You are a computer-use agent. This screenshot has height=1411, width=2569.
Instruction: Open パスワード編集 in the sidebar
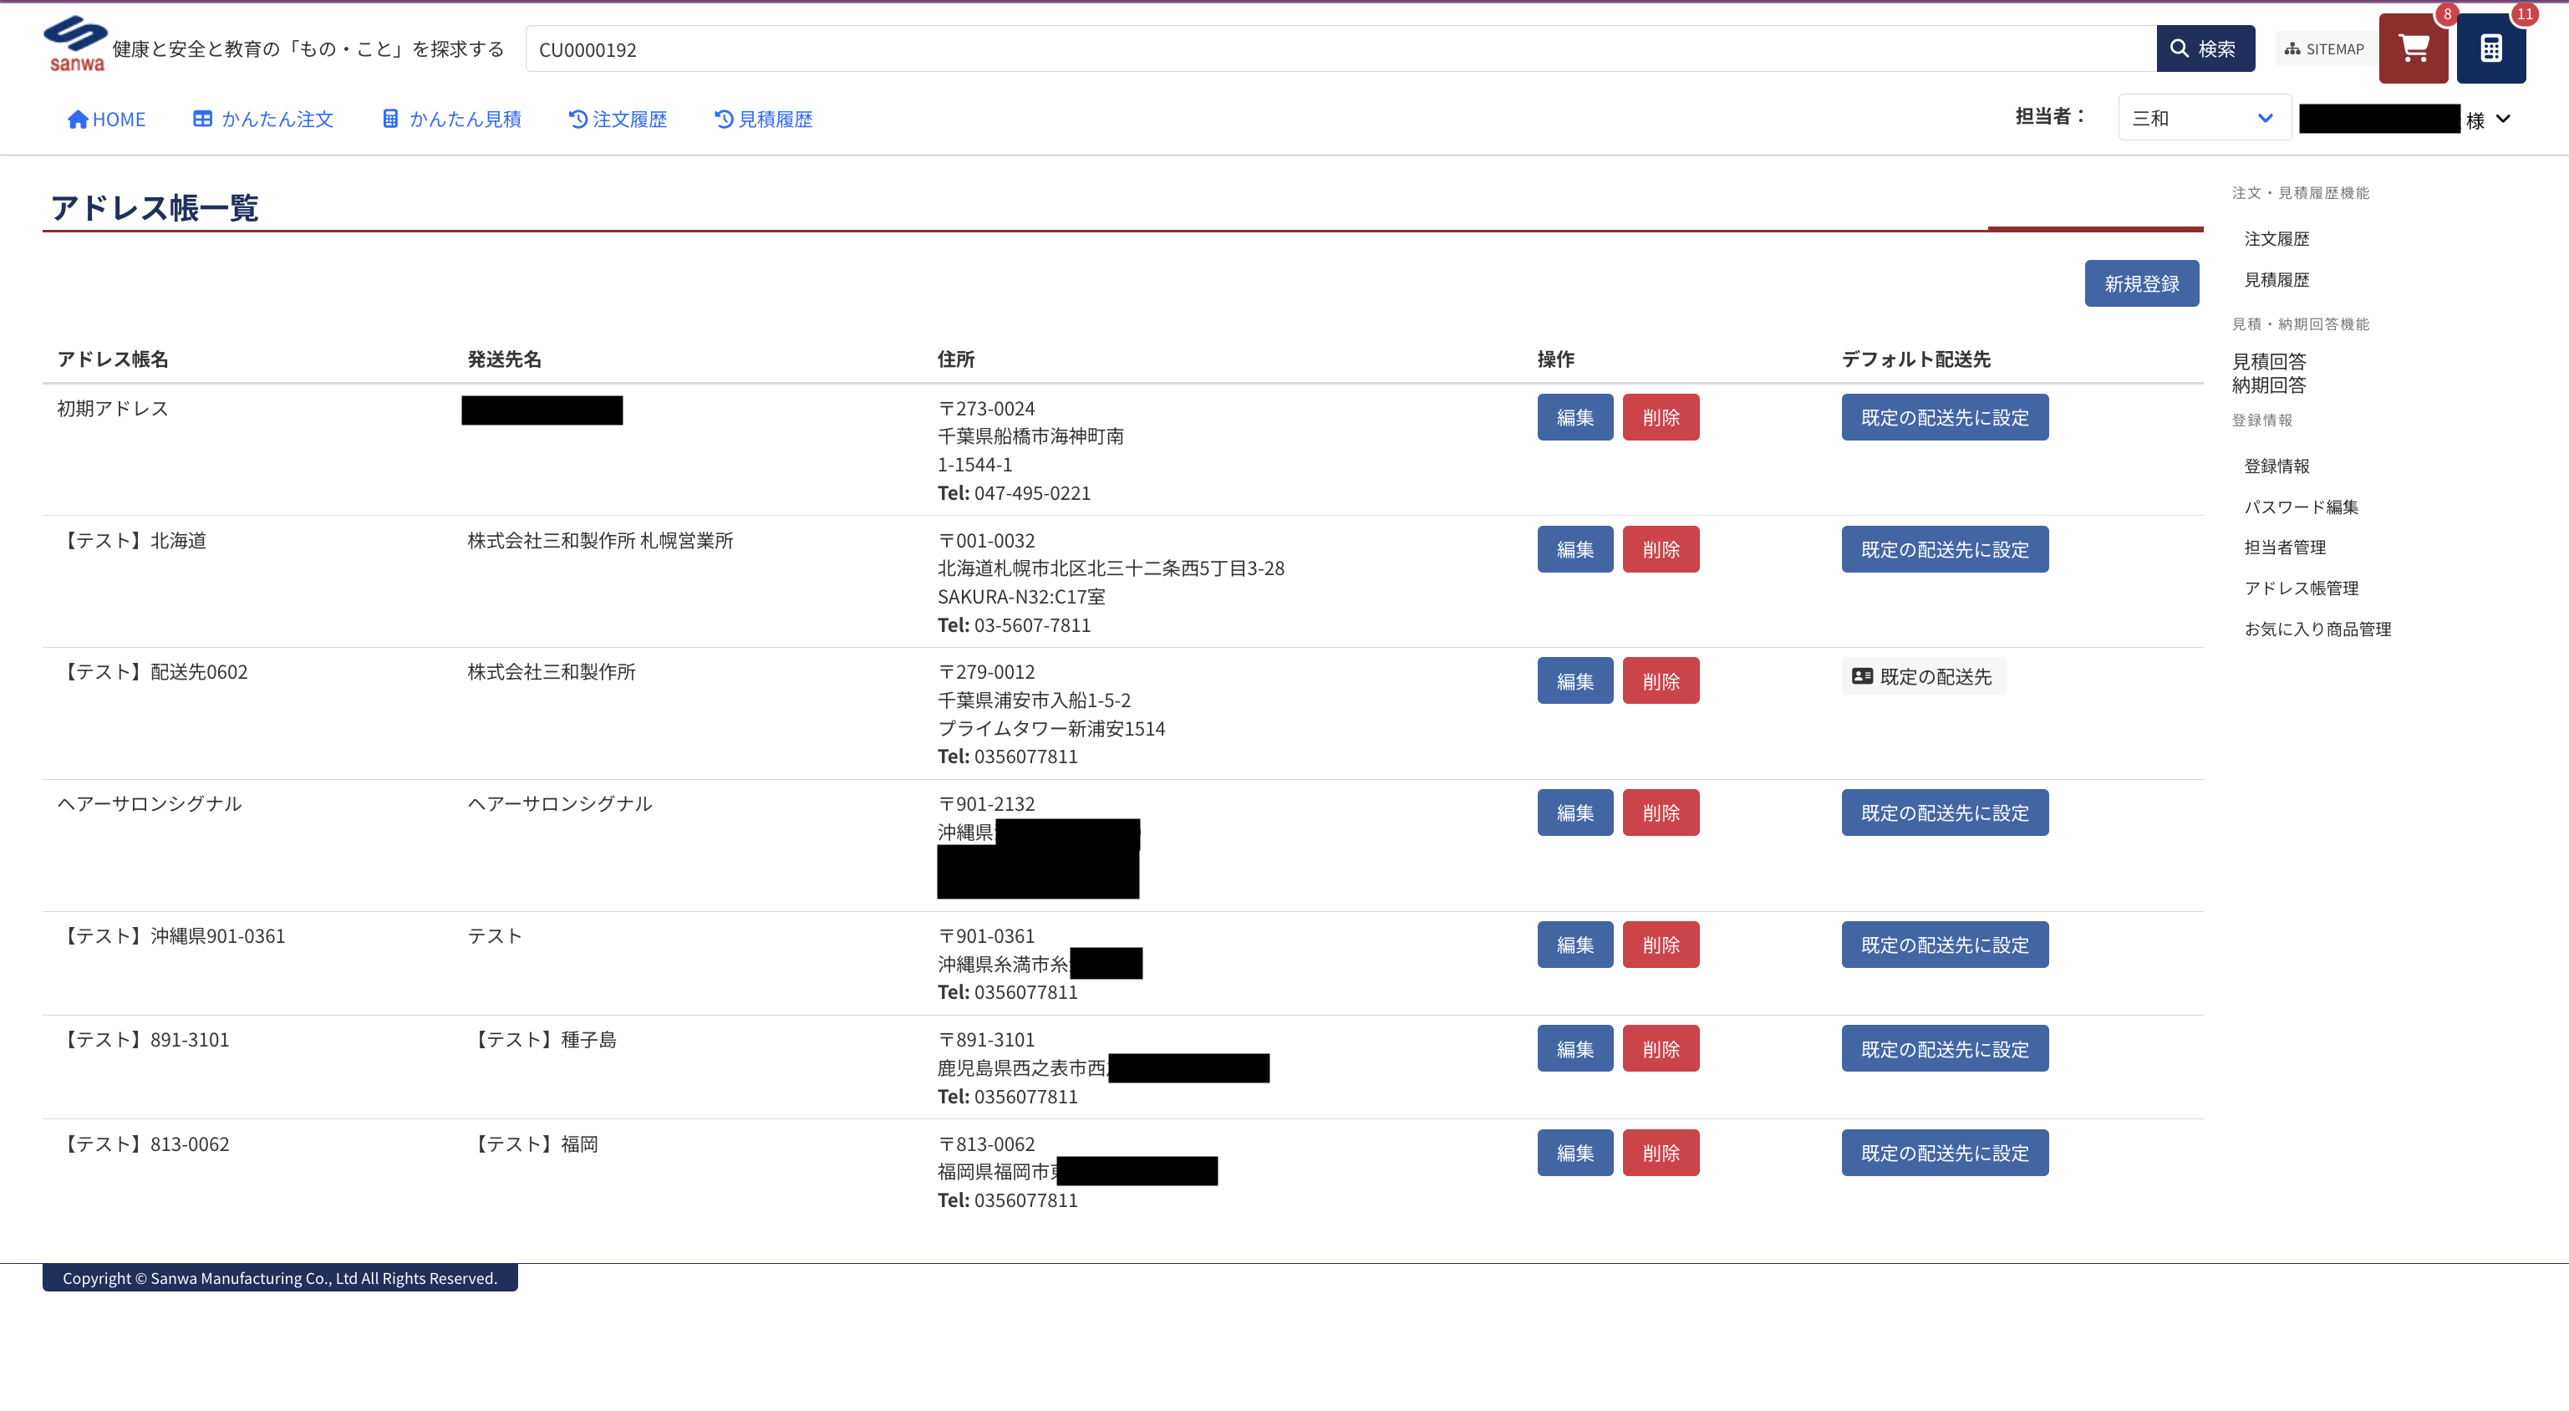pyautogui.click(x=2301, y=507)
